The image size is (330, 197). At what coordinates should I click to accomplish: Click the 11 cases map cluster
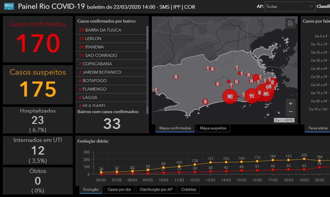(251, 96)
